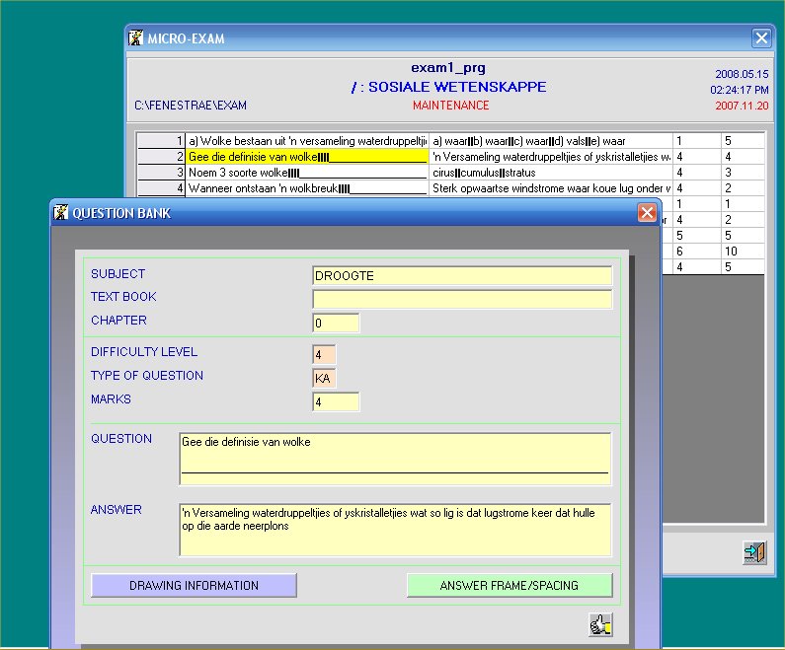Select the 'cirus cumulus stratus' answer cell
Image resolution: width=785 pixels, height=650 pixels.
coord(551,173)
